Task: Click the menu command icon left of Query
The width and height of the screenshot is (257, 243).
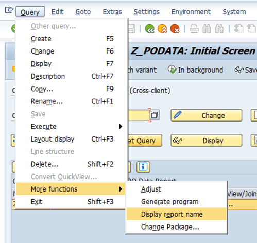Action: (9, 10)
